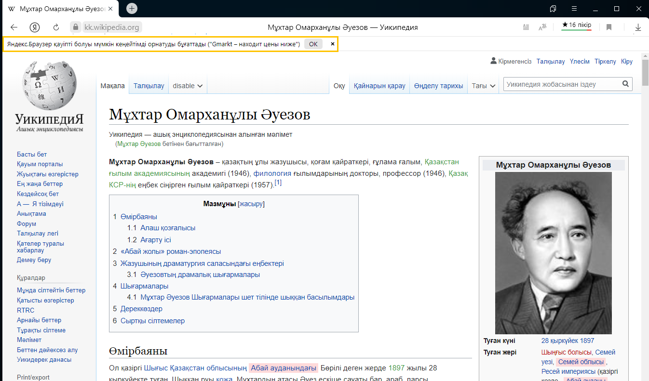Open a new tab with plus button
This screenshot has height=381, width=649.
(x=132, y=9)
